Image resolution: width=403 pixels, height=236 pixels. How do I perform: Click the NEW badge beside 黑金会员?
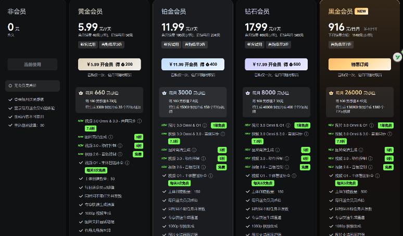pos(361,11)
